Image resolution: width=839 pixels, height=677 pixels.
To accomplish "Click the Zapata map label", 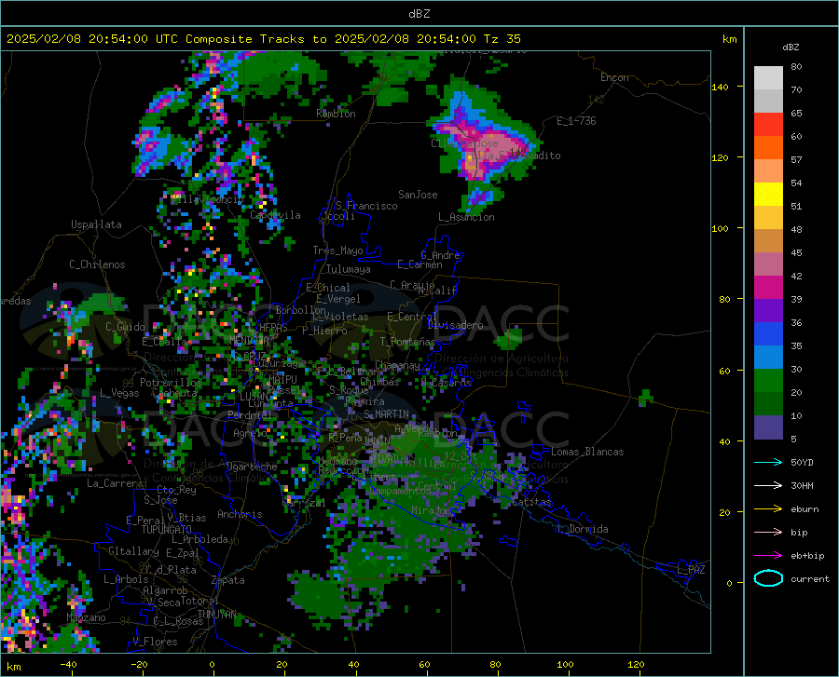I will [228, 580].
